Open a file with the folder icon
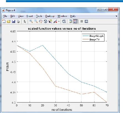The height and width of the screenshot is (113, 123). pyautogui.click(x=9, y=21)
